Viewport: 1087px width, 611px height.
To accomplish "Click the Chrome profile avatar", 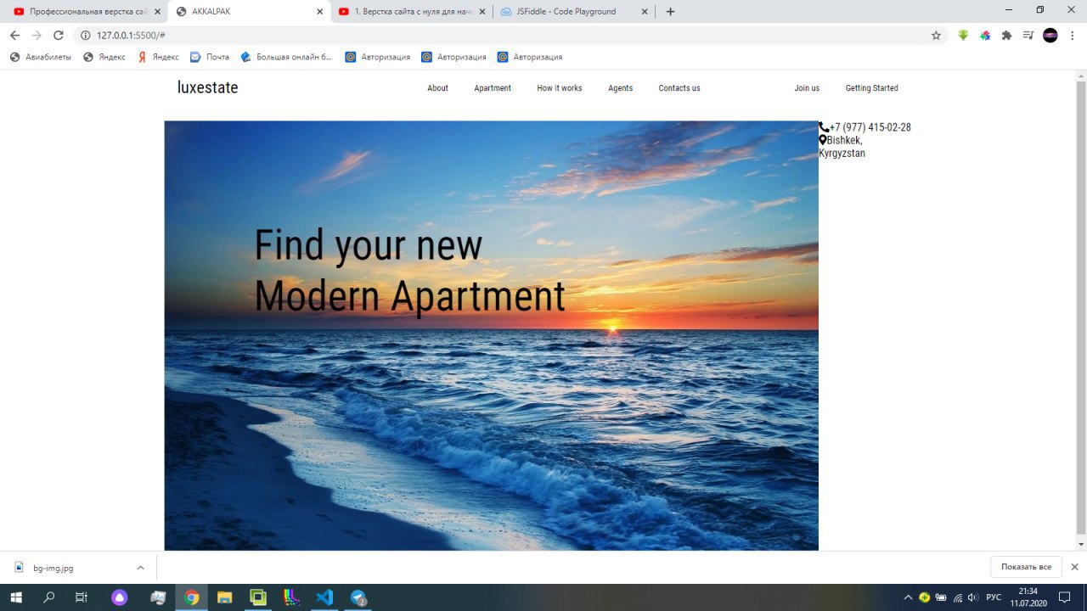I will click(1050, 36).
